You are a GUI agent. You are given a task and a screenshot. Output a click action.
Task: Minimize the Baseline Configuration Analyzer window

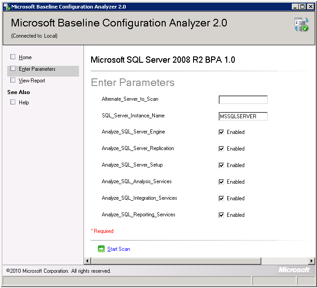(x=295, y=7)
